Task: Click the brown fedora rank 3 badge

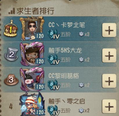Action: pos(11,80)
